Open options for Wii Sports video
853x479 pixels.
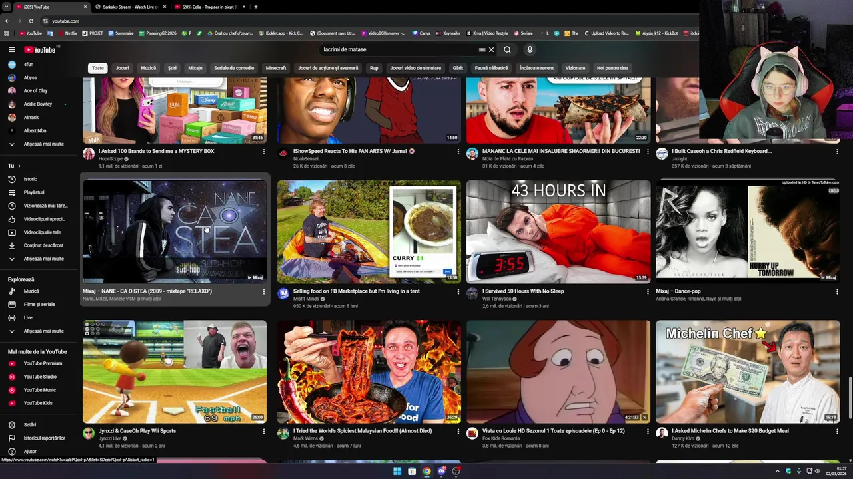[263, 431]
